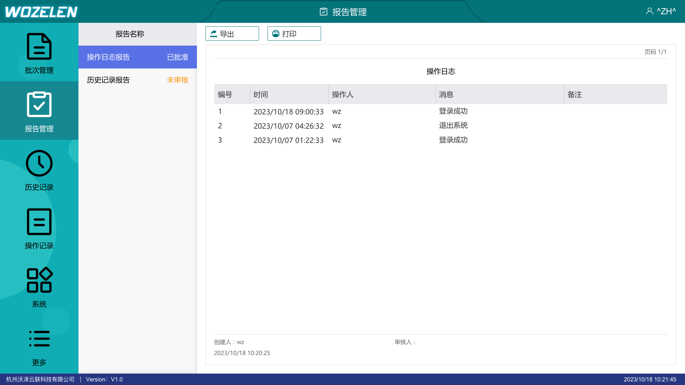This screenshot has height=385, width=685.
Task: Click the Version: V1.0 status text
Action: 104,379
